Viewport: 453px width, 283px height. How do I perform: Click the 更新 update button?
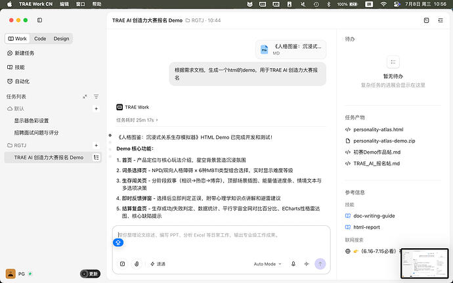coord(90,274)
